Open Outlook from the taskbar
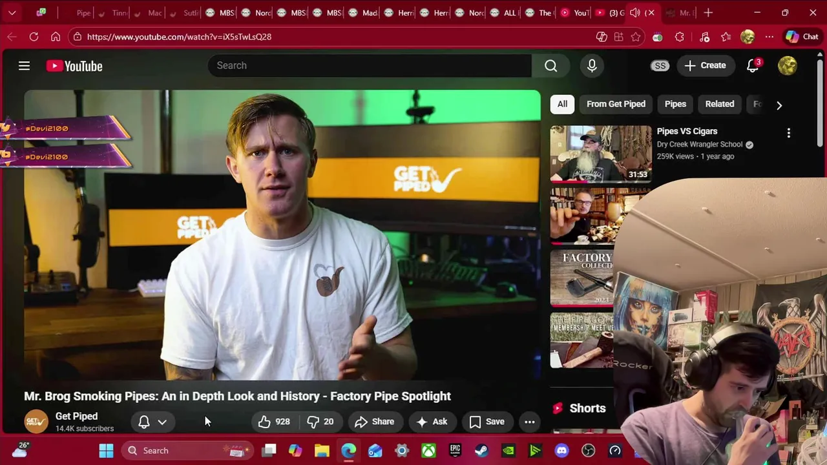Image resolution: width=827 pixels, height=465 pixels. tap(375, 450)
